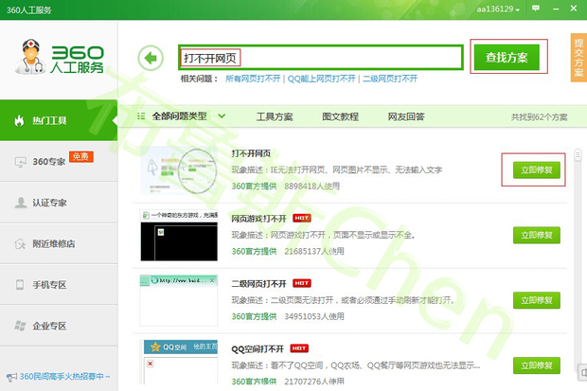587x391 pixels.
Task: Click the phone icon beside 手机专区
Action: click(20, 285)
